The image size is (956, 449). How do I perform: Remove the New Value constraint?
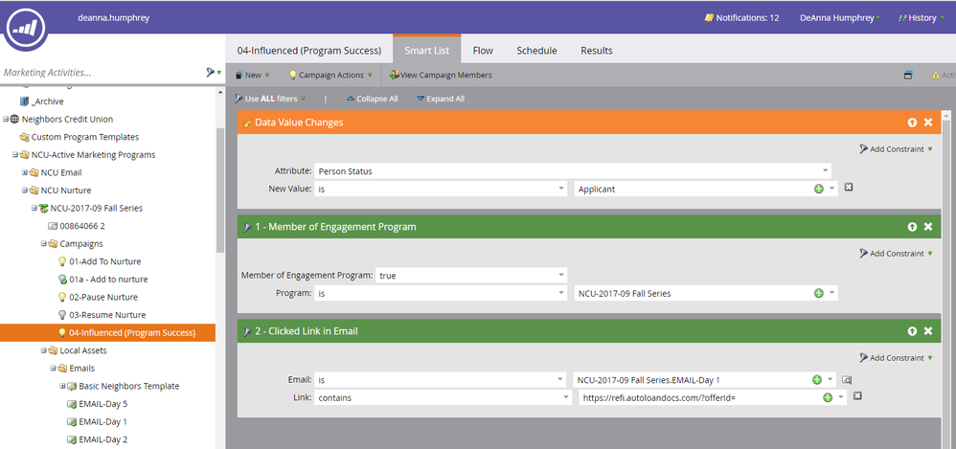point(849,188)
